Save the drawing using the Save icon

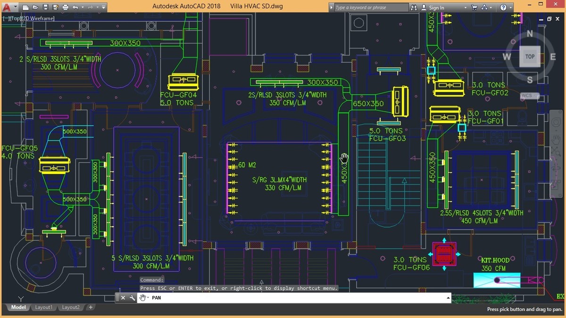[x=46, y=8]
